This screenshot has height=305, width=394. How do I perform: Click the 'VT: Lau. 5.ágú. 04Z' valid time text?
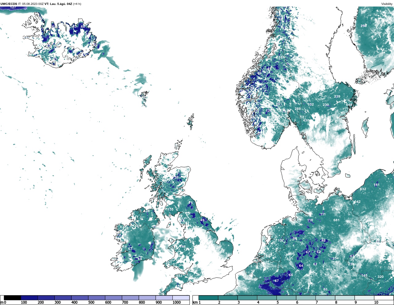pyautogui.click(x=58, y=4)
